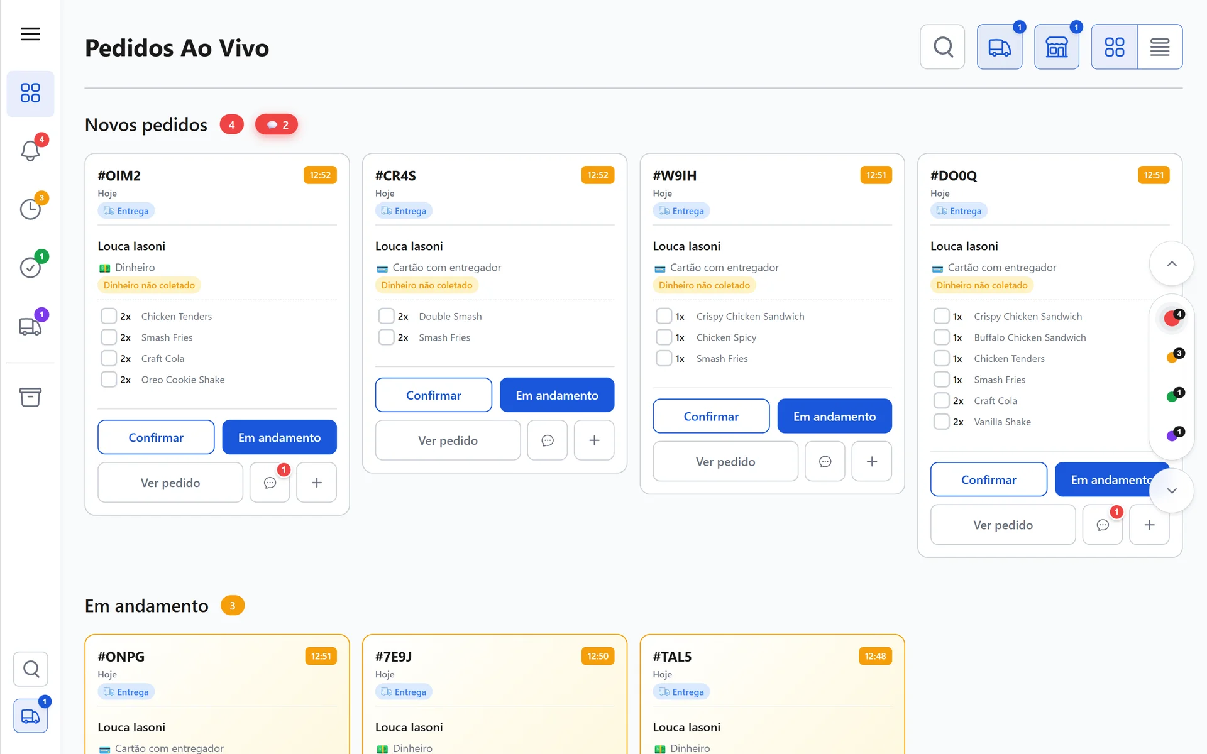
Task: Switch to list view layout
Action: 1160,46
